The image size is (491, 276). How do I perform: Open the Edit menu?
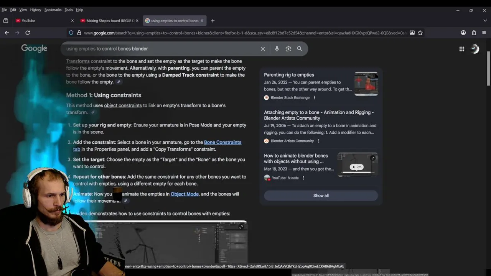[13, 10]
